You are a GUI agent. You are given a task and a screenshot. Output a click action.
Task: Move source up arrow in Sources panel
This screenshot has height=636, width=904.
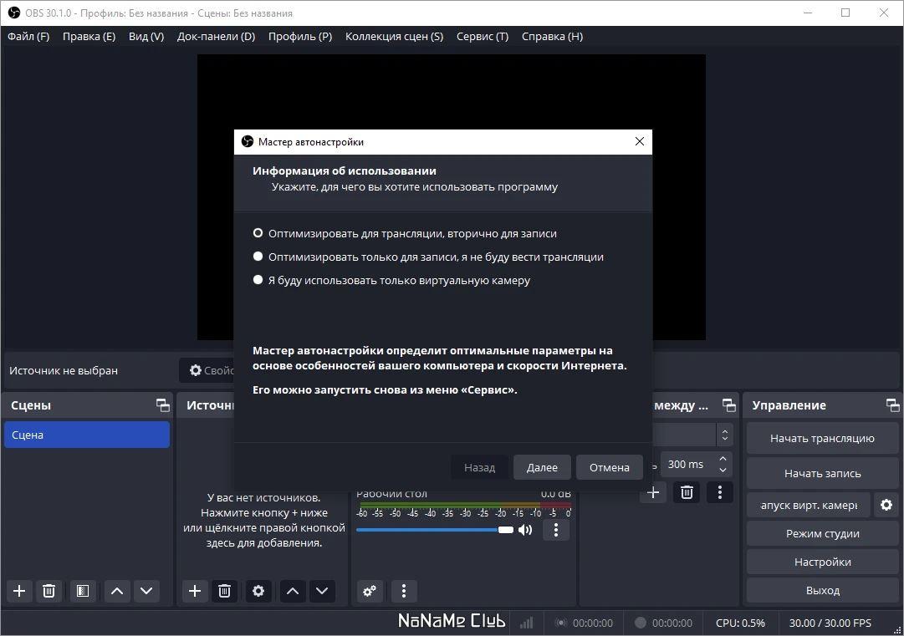293,591
